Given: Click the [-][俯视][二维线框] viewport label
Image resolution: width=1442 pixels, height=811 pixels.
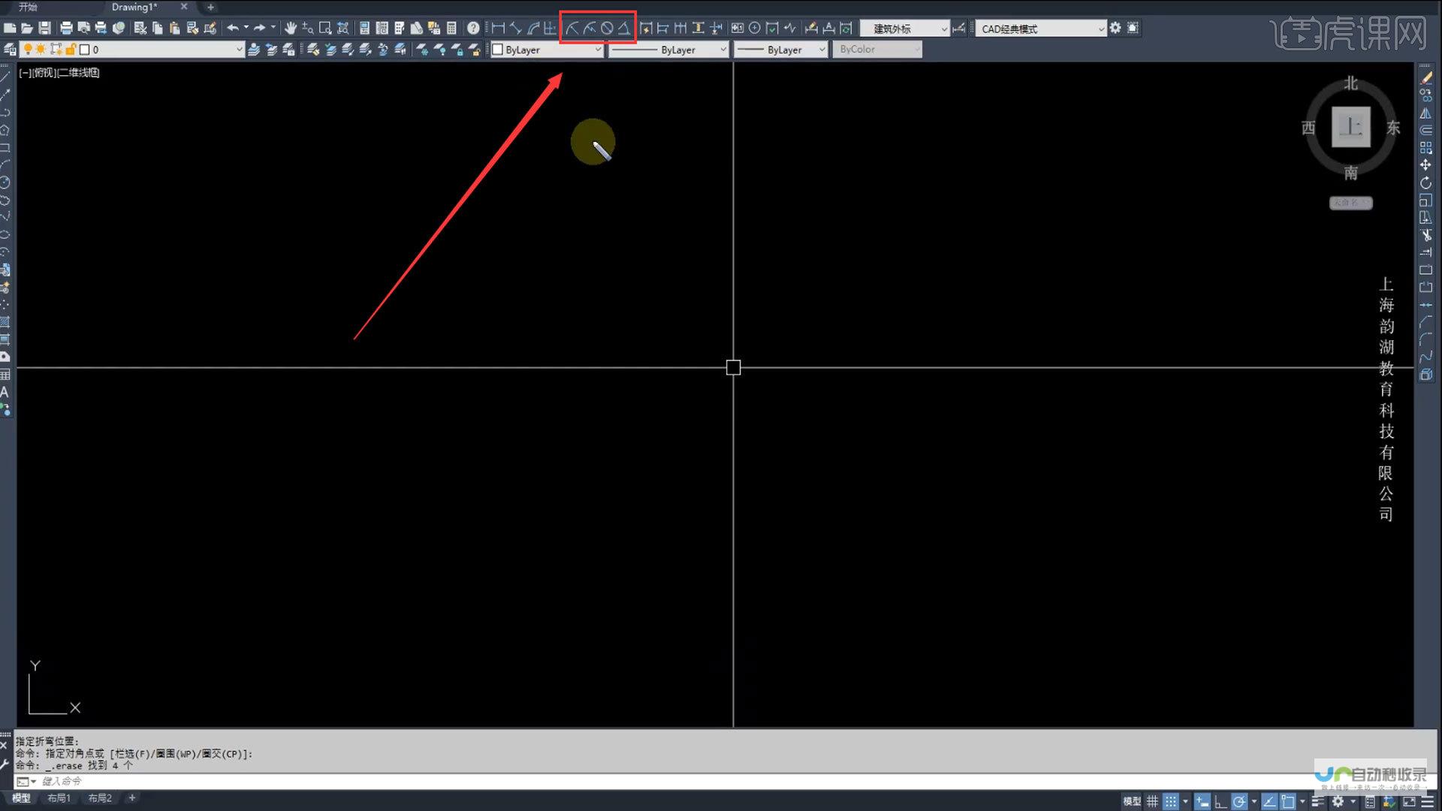Looking at the screenshot, I should coord(59,73).
